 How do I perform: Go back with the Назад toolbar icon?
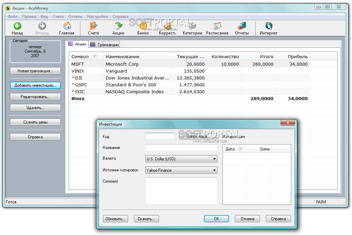pyautogui.click(x=17, y=26)
